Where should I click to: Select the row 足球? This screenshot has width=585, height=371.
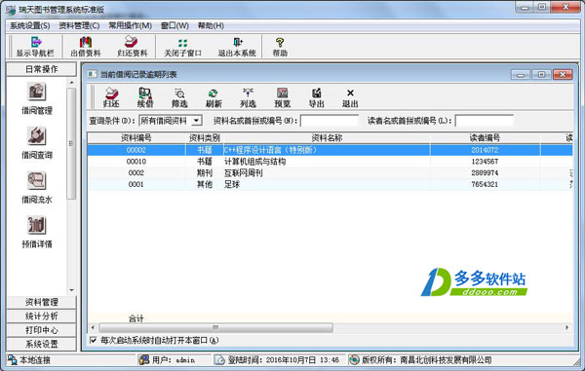pyautogui.click(x=331, y=184)
